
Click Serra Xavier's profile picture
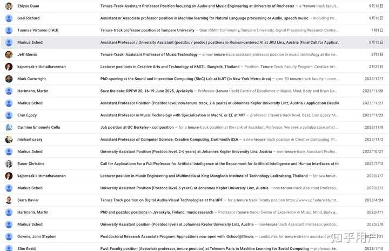[9, 200]
